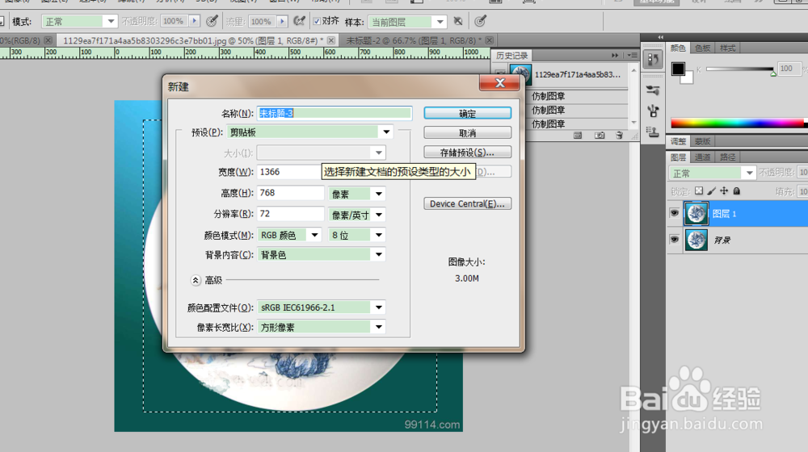Switch to the 通道 channels tab
The image size is (808, 452).
point(702,157)
